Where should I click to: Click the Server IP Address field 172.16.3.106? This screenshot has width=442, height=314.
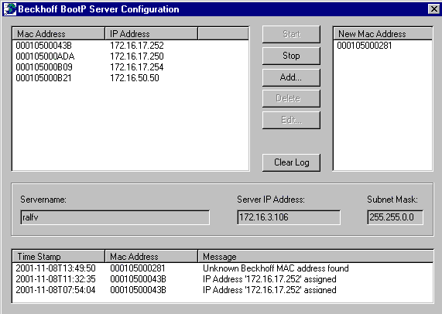[289, 217]
